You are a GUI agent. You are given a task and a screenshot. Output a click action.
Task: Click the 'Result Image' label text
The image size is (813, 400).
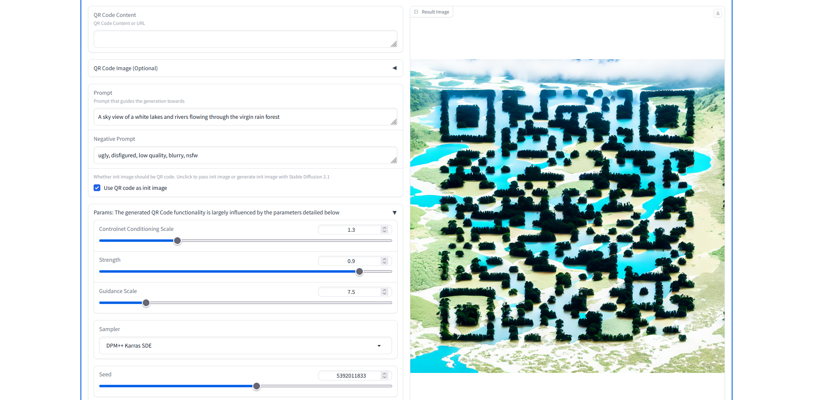[435, 12]
